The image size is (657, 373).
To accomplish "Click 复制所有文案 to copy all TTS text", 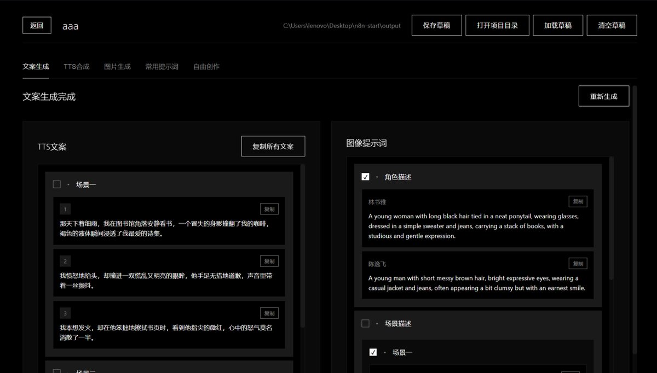I will click(273, 146).
